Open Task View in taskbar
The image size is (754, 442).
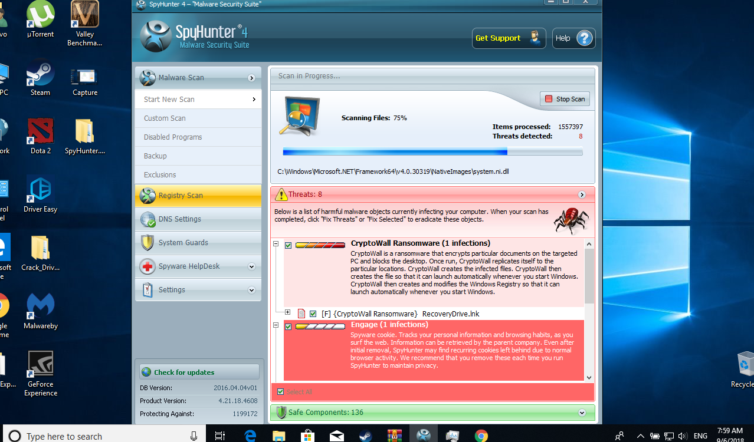pyautogui.click(x=220, y=436)
